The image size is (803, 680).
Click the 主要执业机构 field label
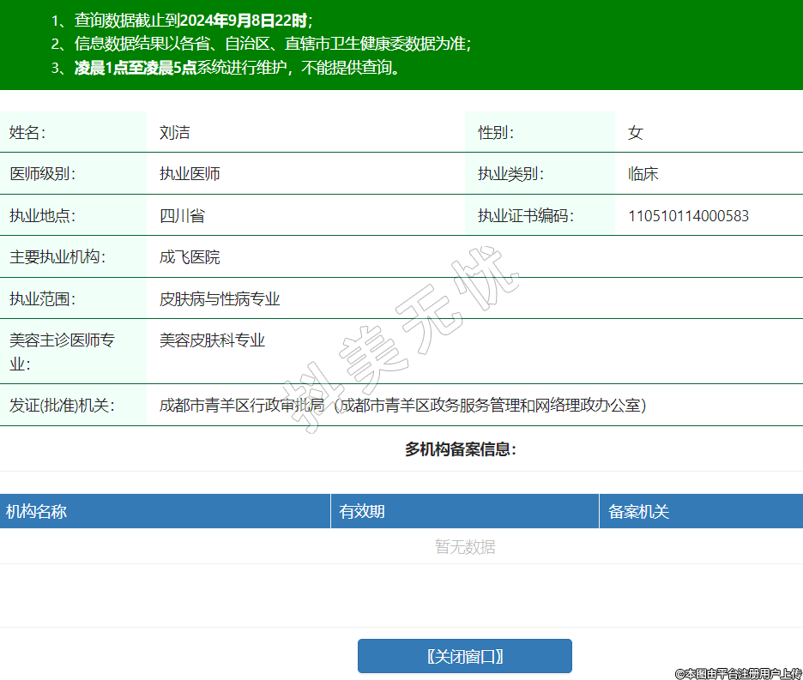(57, 257)
